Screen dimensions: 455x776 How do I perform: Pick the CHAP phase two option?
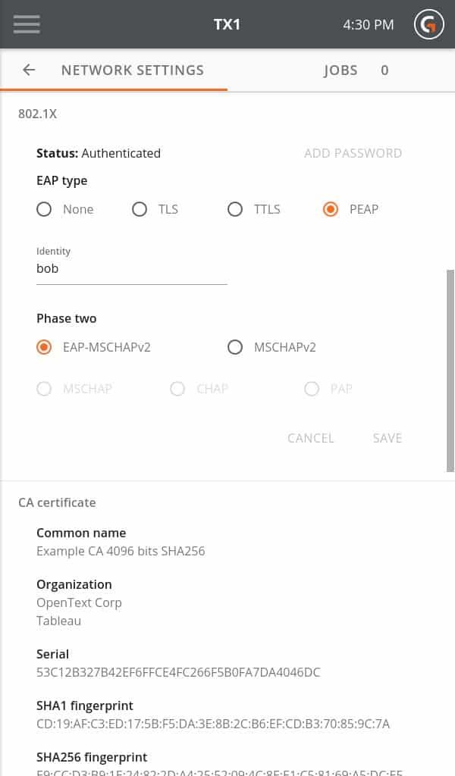[x=177, y=389]
